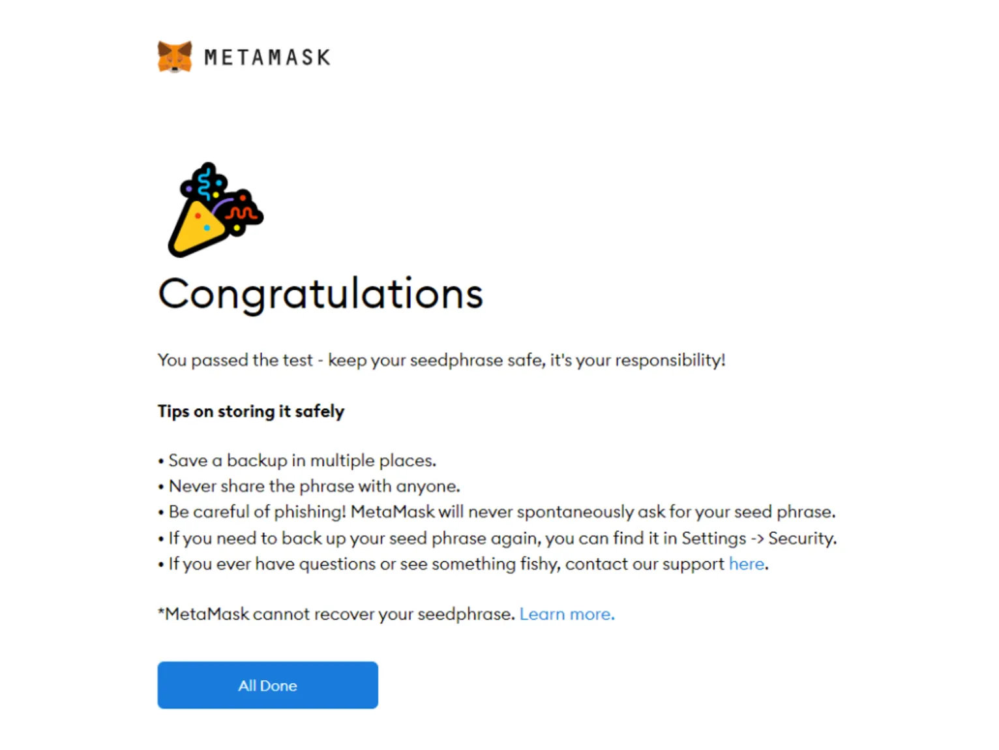
Task: Click the "You passed the test" message
Action: click(441, 360)
